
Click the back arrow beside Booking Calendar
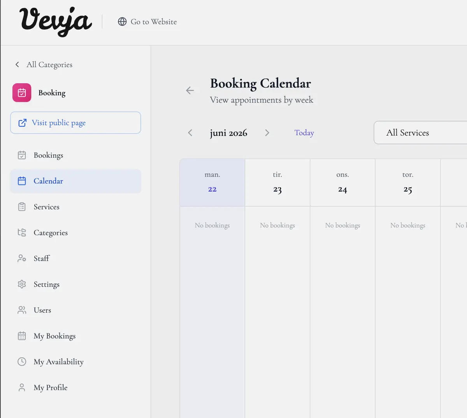click(190, 91)
